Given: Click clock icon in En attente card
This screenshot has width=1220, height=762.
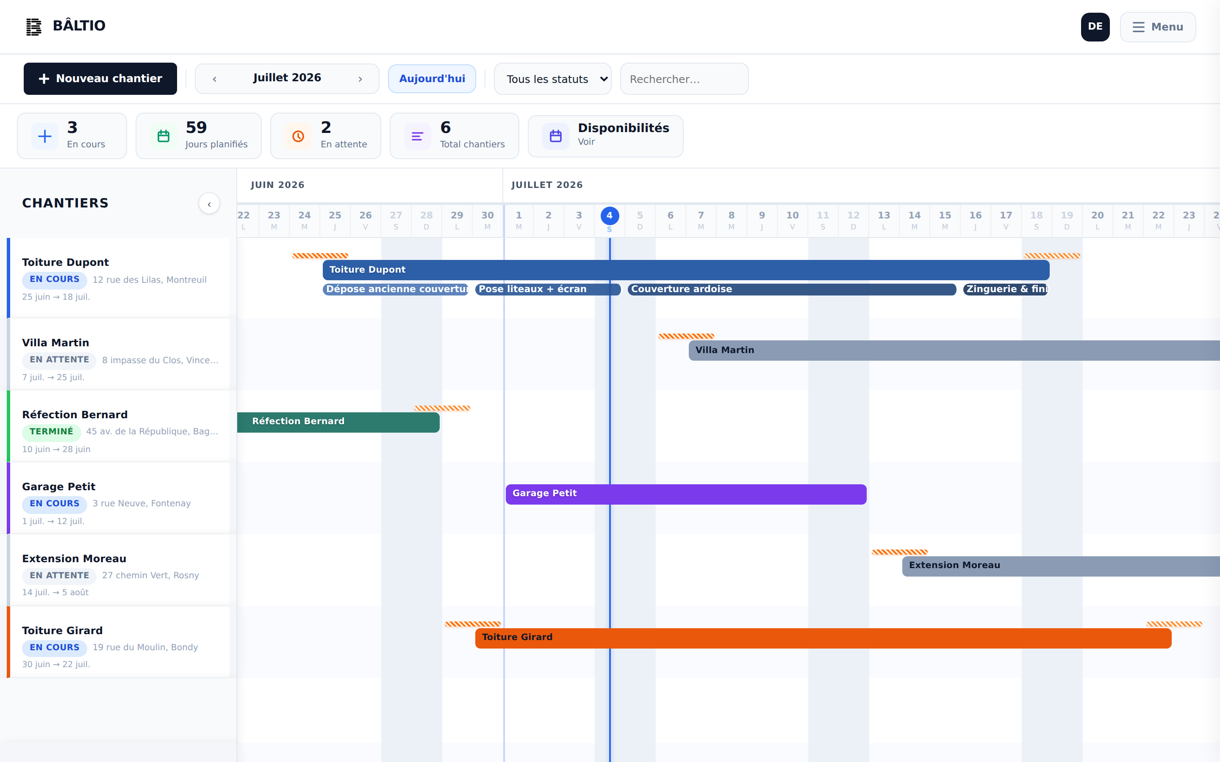Looking at the screenshot, I should [x=298, y=136].
